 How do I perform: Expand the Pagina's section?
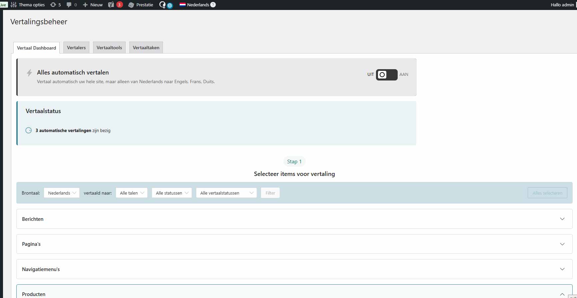tap(294, 244)
